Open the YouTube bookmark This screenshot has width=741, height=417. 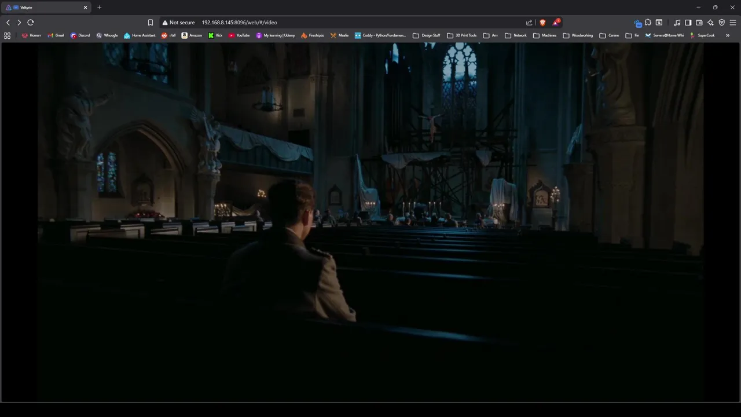[x=239, y=35]
